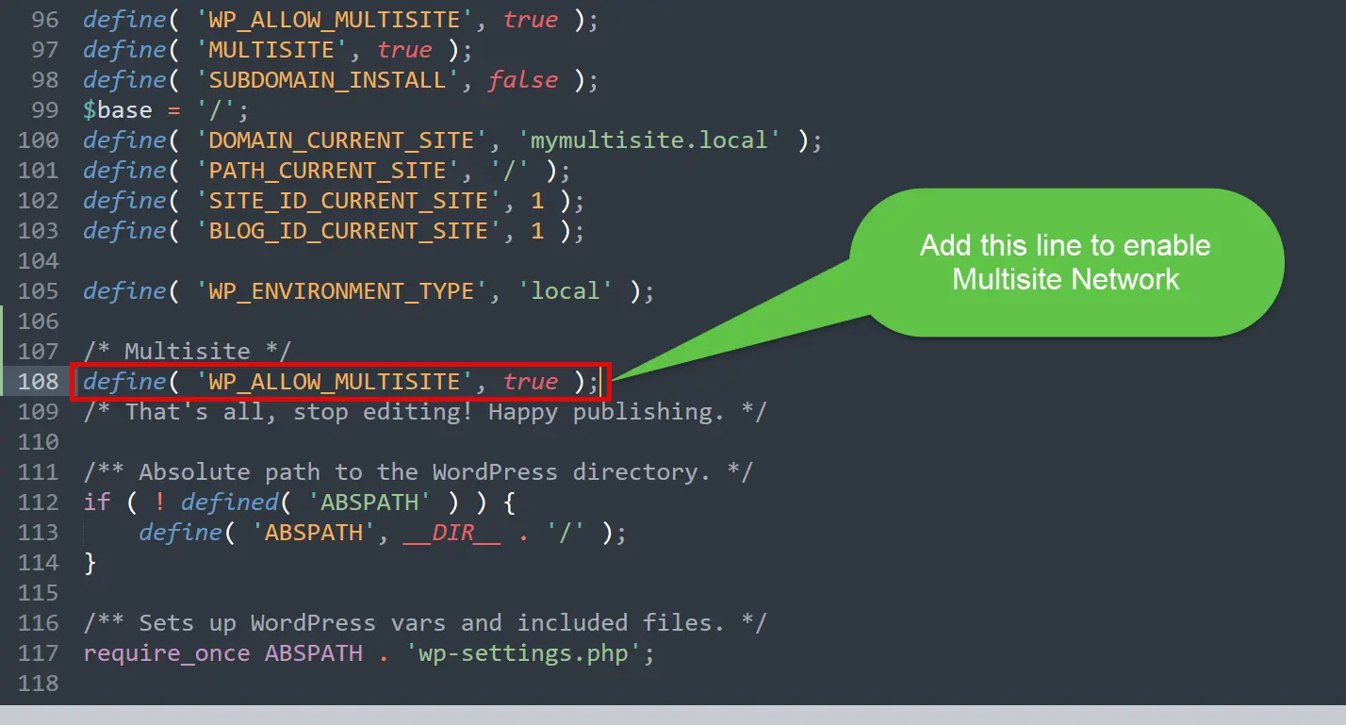Click the if keyword on line 112
Viewport: 1346px width, 725px height.
(97, 502)
